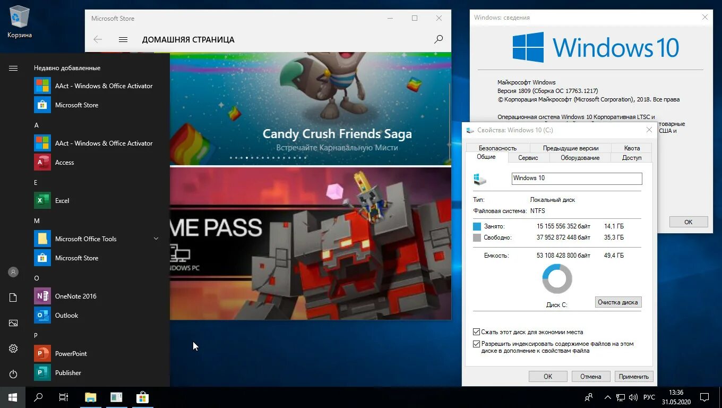Screen dimensions: 722x408
Task: Switch to the Оборудование tab
Action: (x=580, y=158)
